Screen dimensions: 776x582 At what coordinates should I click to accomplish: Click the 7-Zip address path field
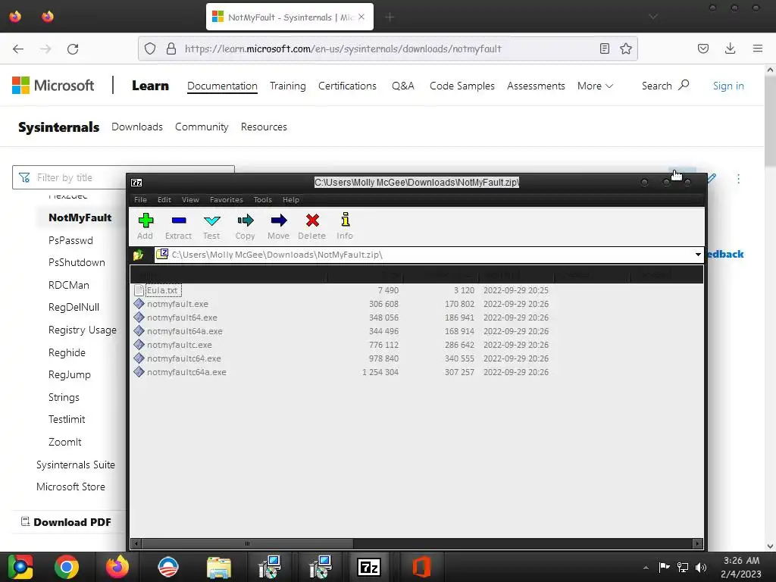click(x=429, y=255)
